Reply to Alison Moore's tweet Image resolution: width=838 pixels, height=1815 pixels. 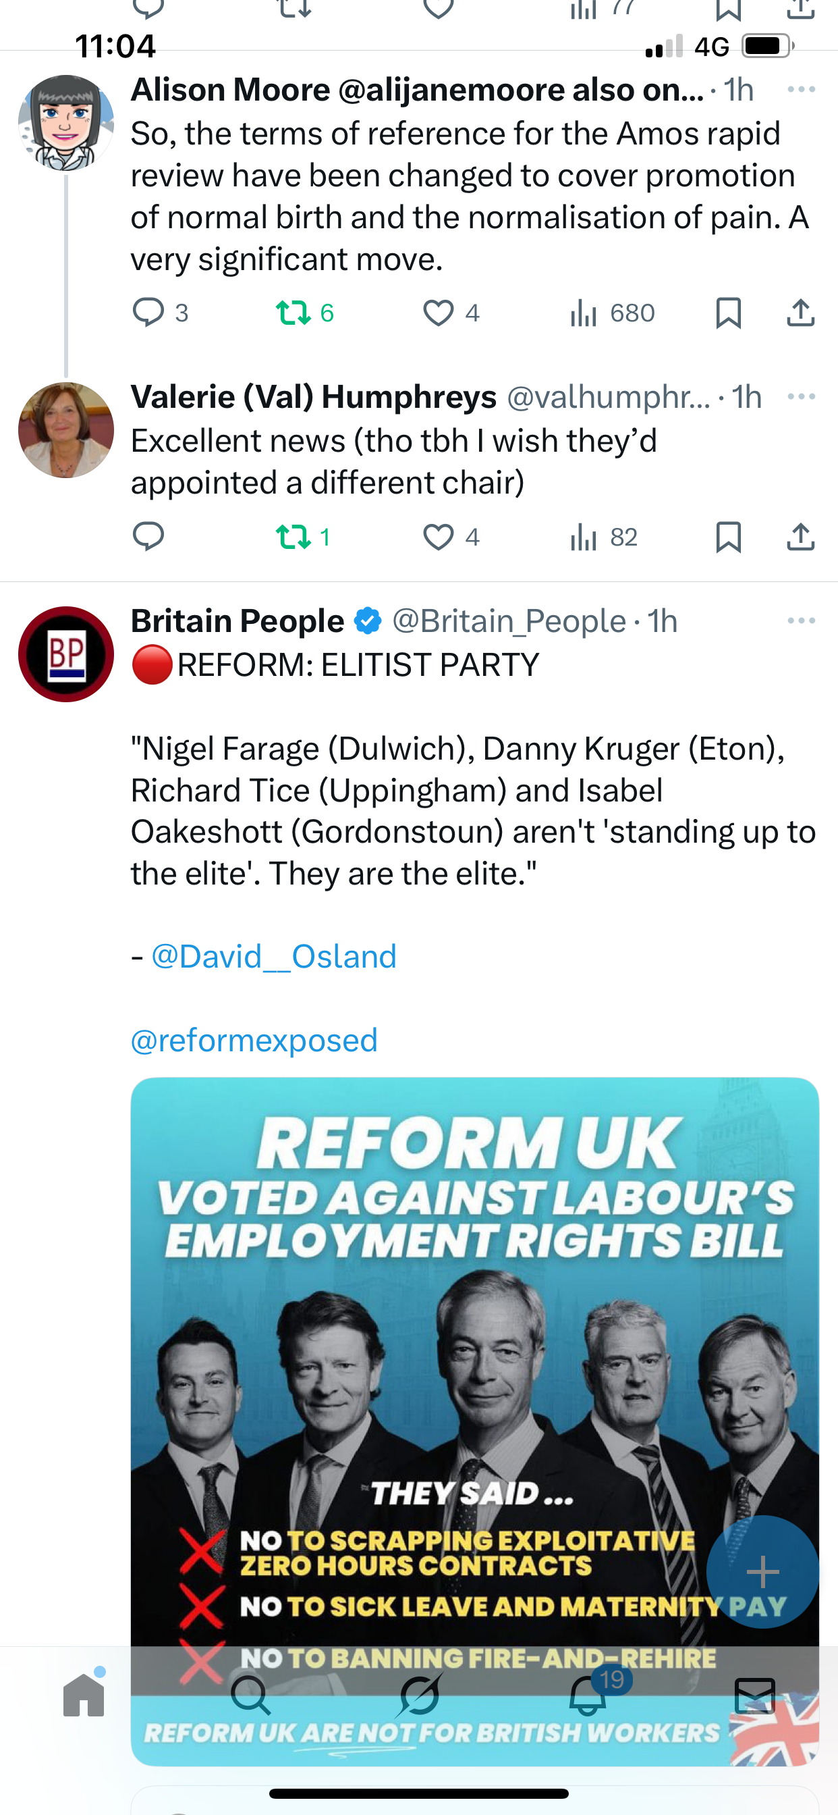pyautogui.click(x=148, y=313)
